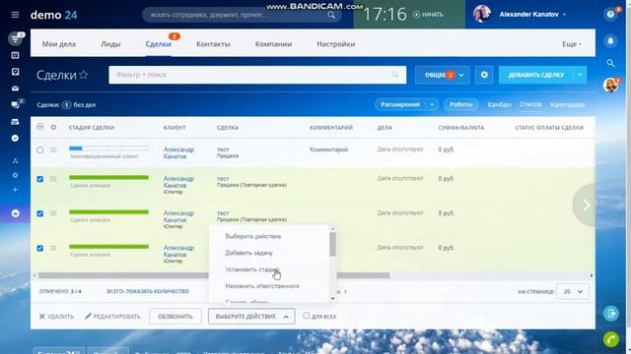Uncheck the third deal row checkbox
This screenshot has width=631, height=354.
pos(39,213)
